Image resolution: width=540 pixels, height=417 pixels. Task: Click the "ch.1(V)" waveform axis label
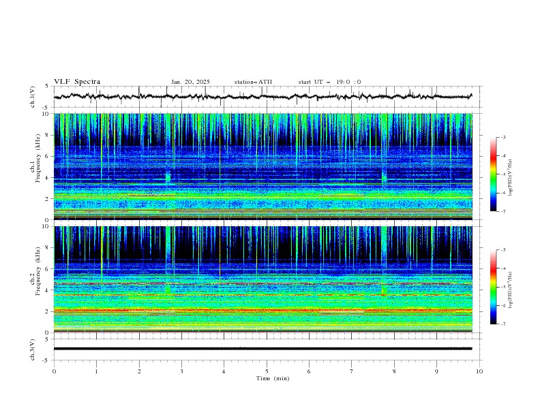tap(33, 97)
